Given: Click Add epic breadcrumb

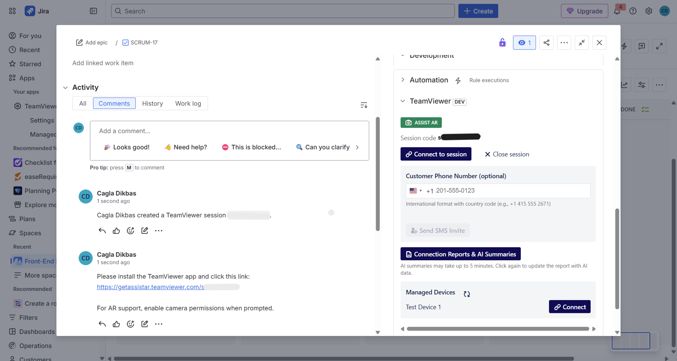Looking at the screenshot, I should click(x=92, y=43).
